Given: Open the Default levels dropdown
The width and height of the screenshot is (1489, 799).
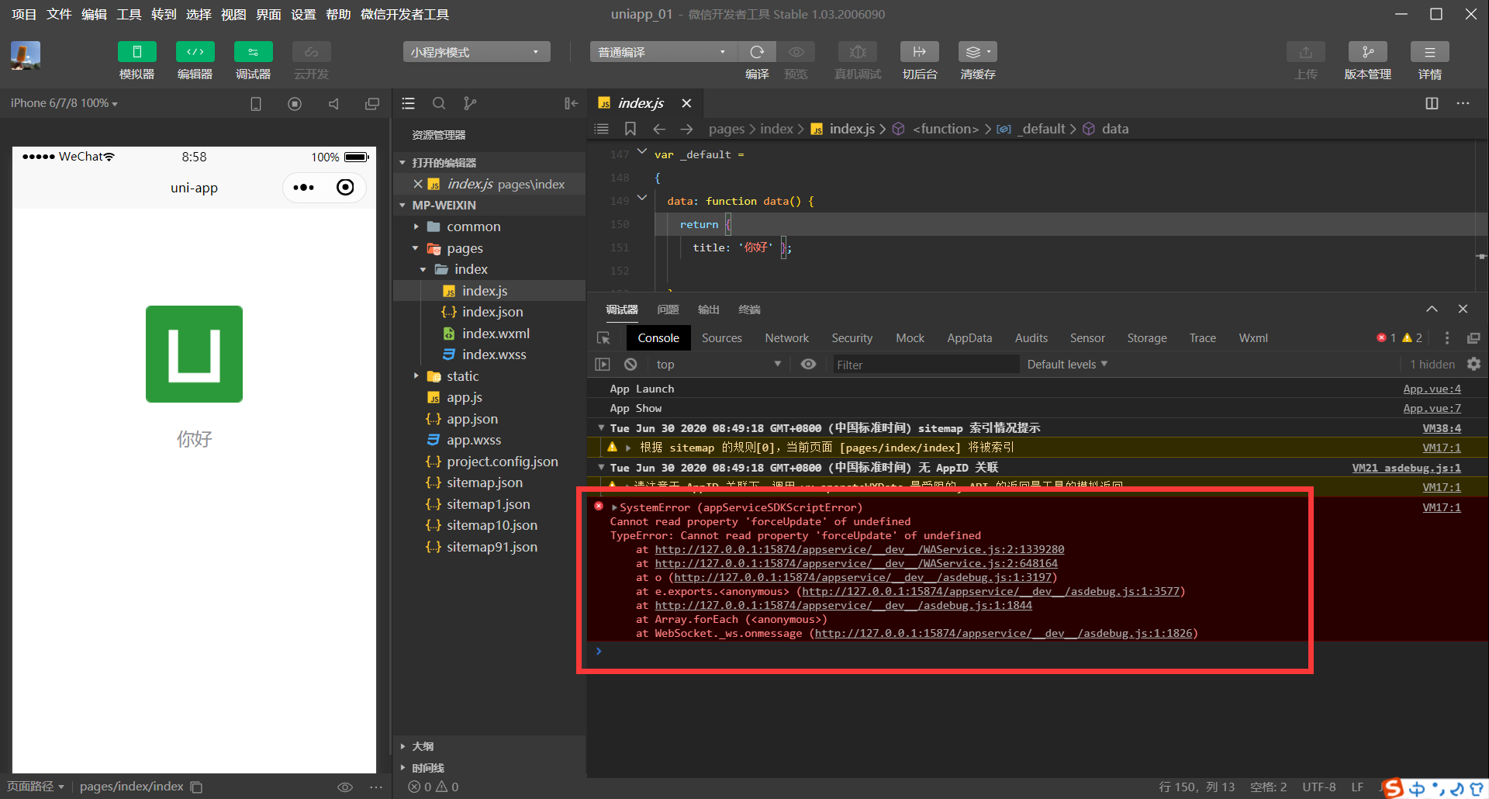Looking at the screenshot, I should [x=1067, y=364].
